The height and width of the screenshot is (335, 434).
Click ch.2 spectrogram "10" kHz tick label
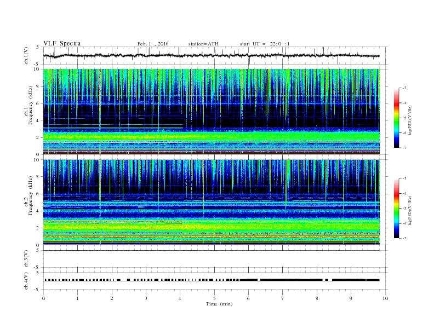coord(37,160)
